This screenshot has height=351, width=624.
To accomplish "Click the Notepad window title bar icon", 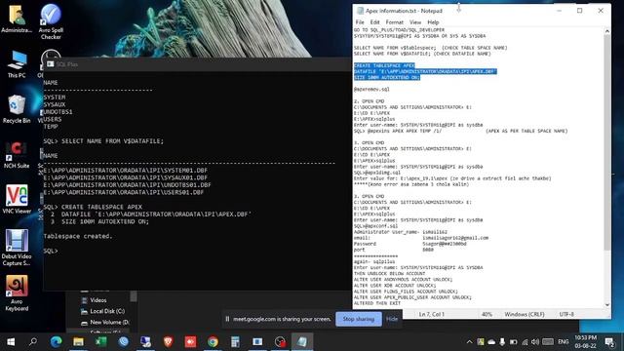I will (x=360, y=11).
